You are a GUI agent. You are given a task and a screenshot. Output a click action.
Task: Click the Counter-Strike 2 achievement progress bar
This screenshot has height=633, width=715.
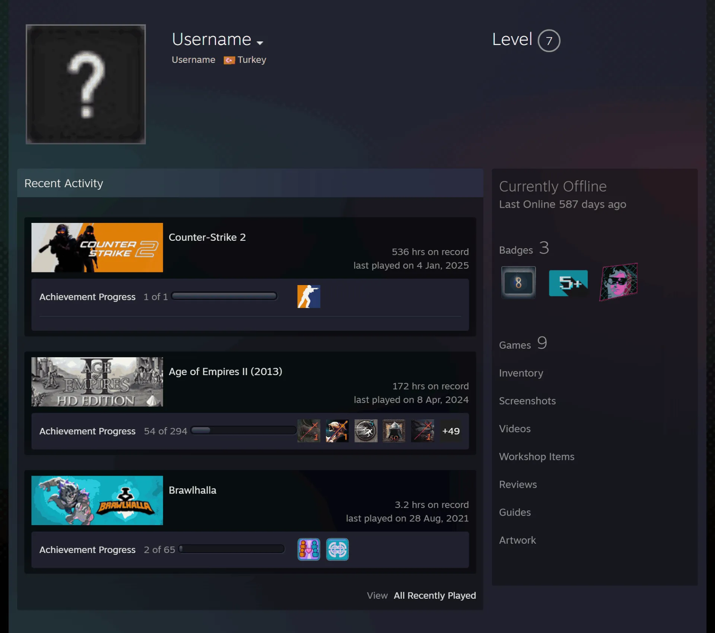point(224,296)
